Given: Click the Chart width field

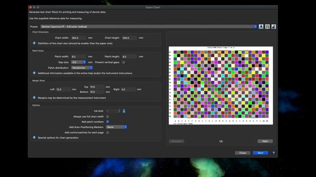Looking at the screenshot, I should 79,38.
